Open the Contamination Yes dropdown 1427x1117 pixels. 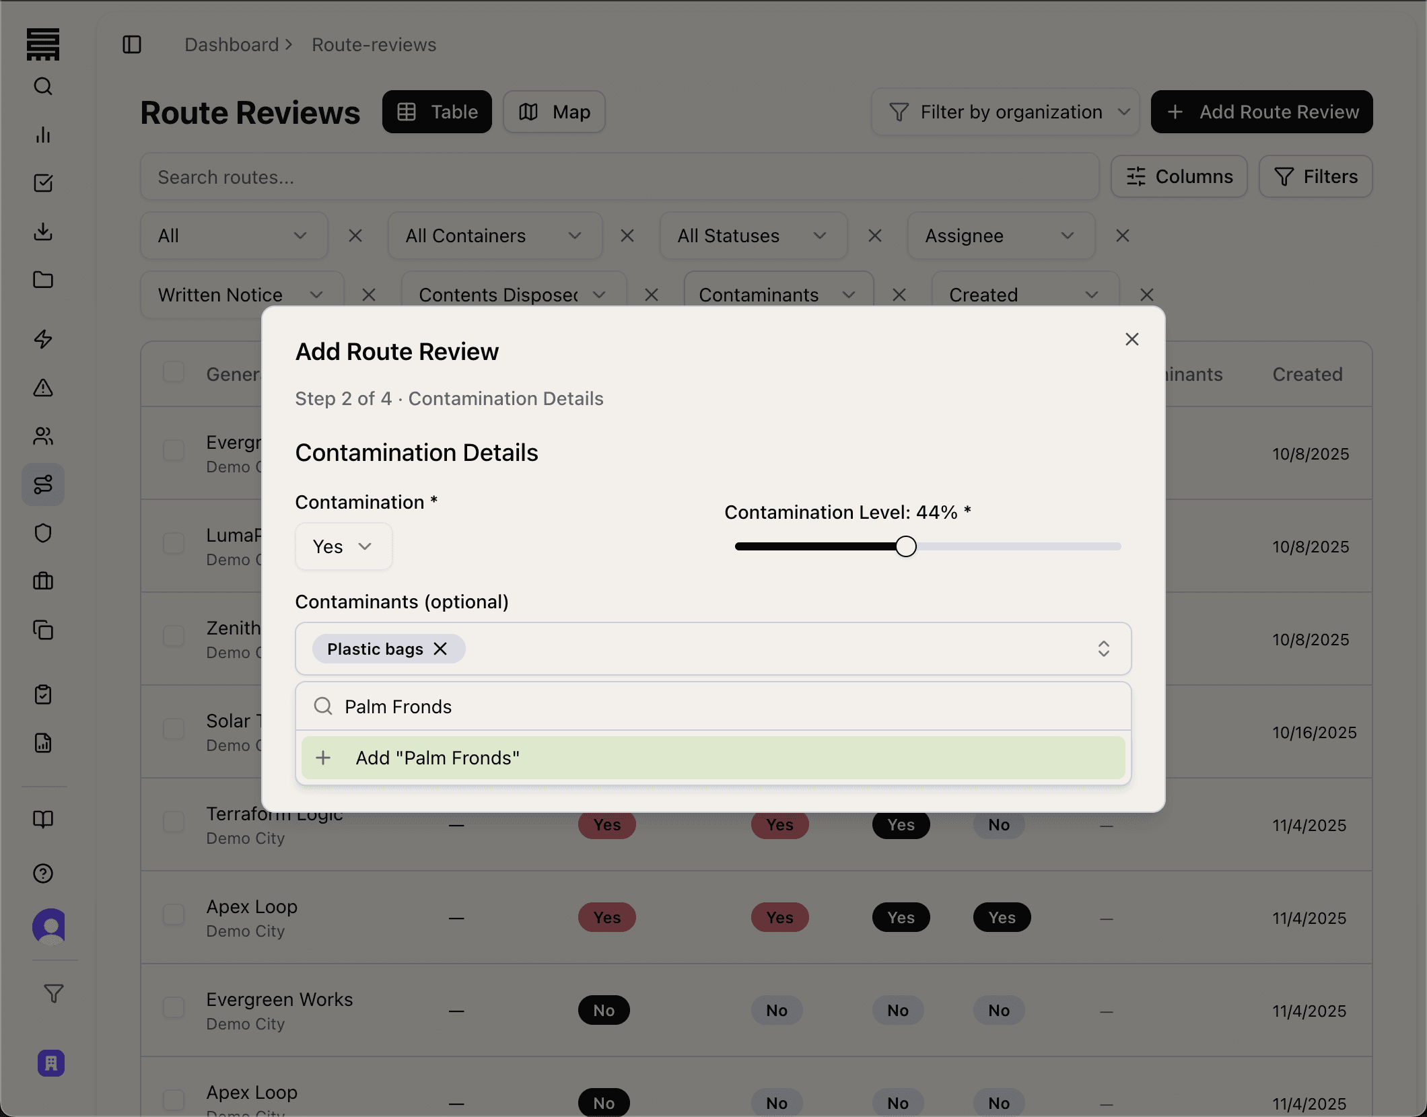343,546
